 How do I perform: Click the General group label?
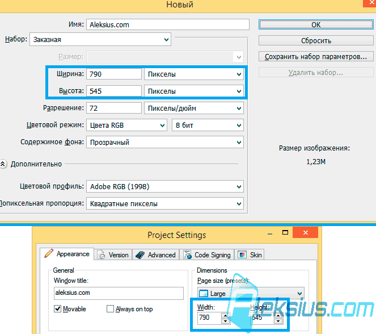point(64,270)
